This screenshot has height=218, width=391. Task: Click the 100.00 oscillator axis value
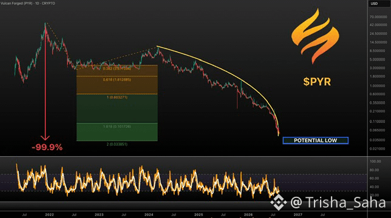coord(375,161)
